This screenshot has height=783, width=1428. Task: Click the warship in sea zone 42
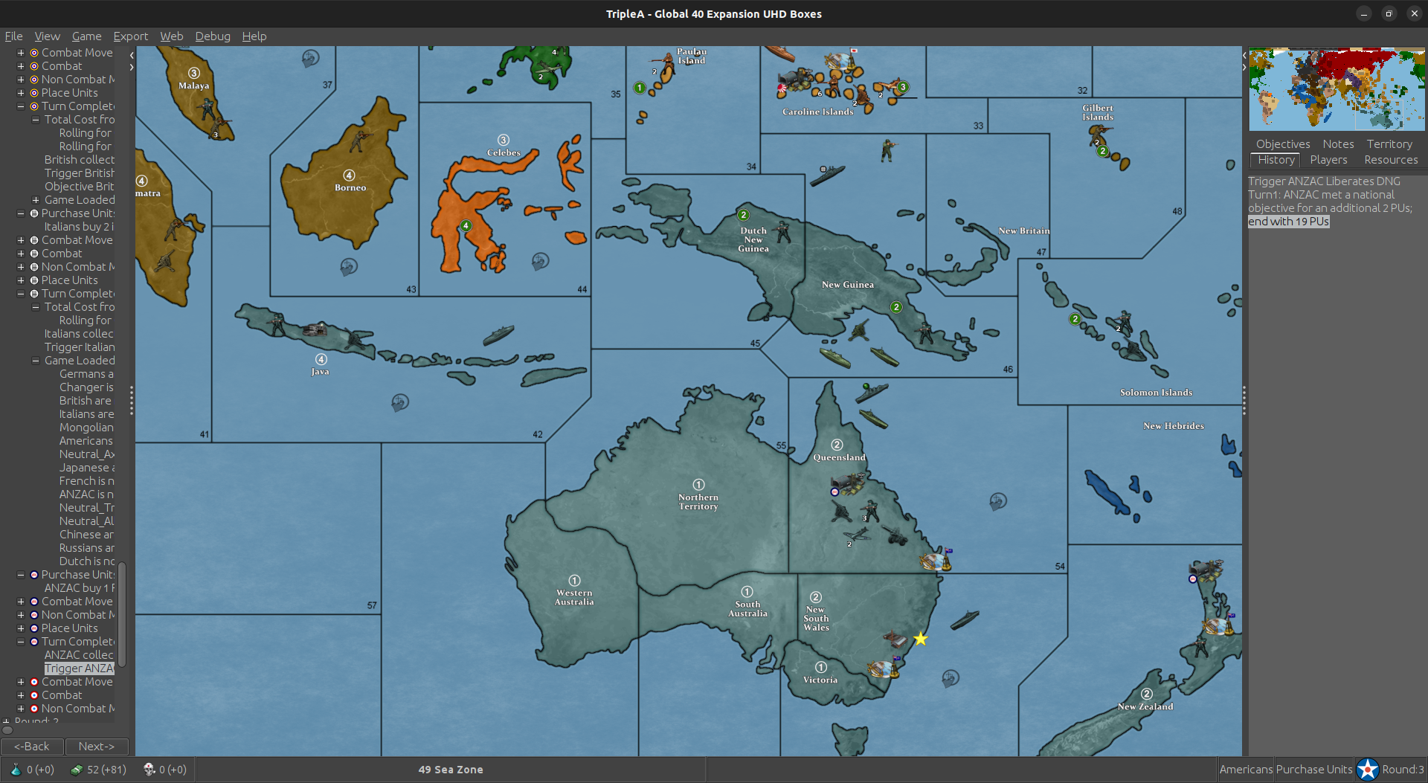tap(498, 335)
